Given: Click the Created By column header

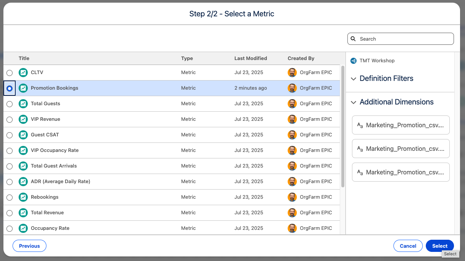Looking at the screenshot, I should (301, 59).
